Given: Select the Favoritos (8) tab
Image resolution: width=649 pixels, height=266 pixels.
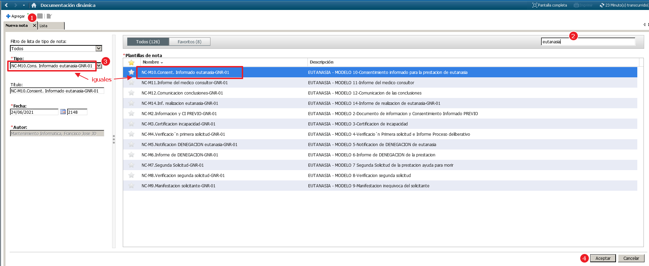Looking at the screenshot, I should [x=190, y=42].
